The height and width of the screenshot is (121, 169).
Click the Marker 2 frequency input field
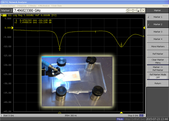(69, 10)
